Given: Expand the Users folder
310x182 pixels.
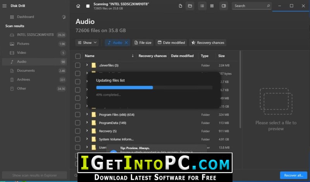Looking at the screenshot, I should (x=87, y=147).
